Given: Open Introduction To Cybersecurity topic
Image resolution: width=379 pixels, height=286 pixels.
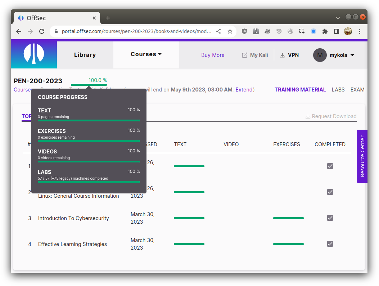Looking at the screenshot, I should 73,218.
